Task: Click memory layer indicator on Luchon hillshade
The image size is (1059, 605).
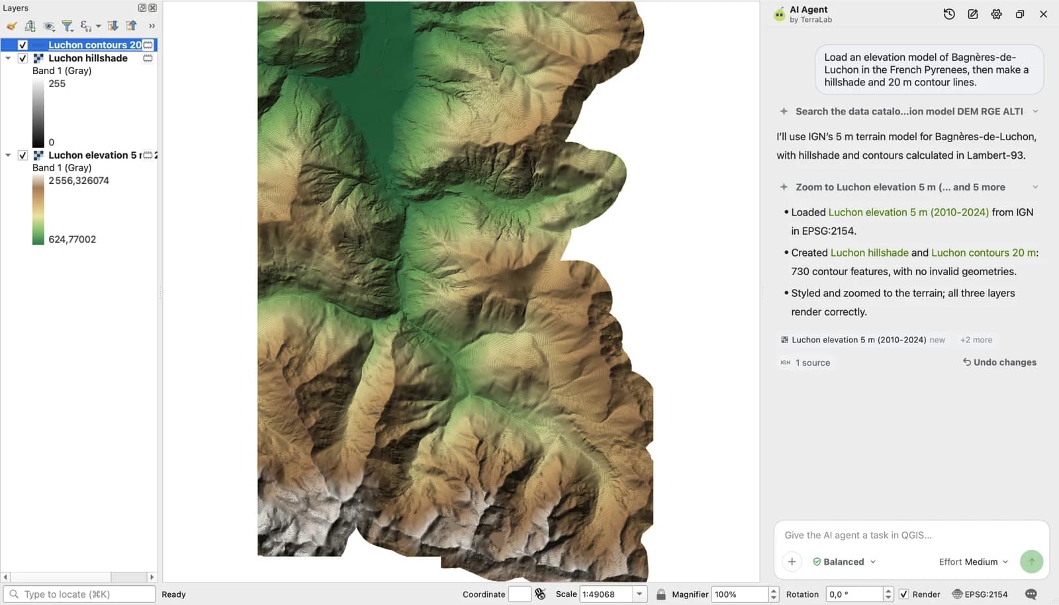Action: 148,58
